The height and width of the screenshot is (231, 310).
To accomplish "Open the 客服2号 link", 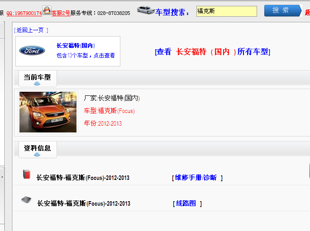I will tap(61, 13).
